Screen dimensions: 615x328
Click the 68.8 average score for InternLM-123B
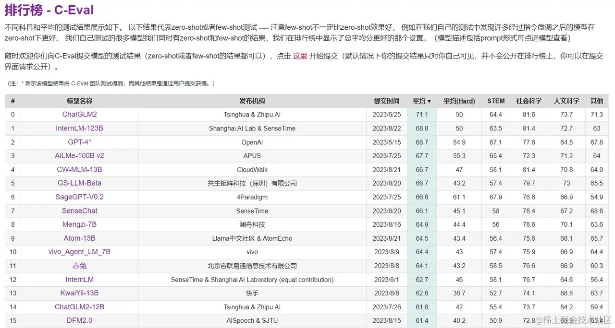(422, 129)
